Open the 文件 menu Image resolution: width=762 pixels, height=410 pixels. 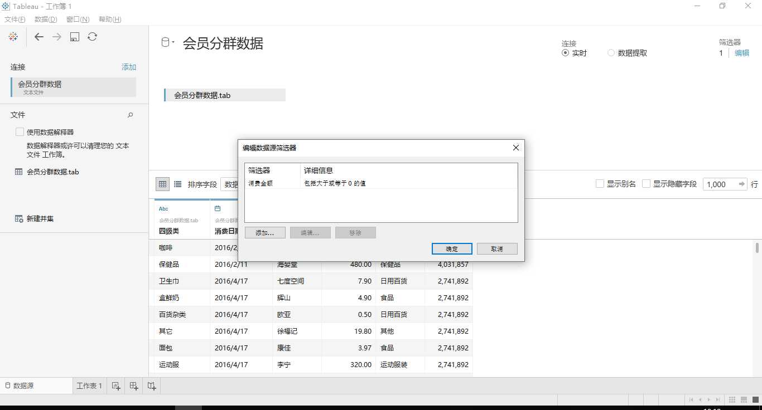click(15, 19)
